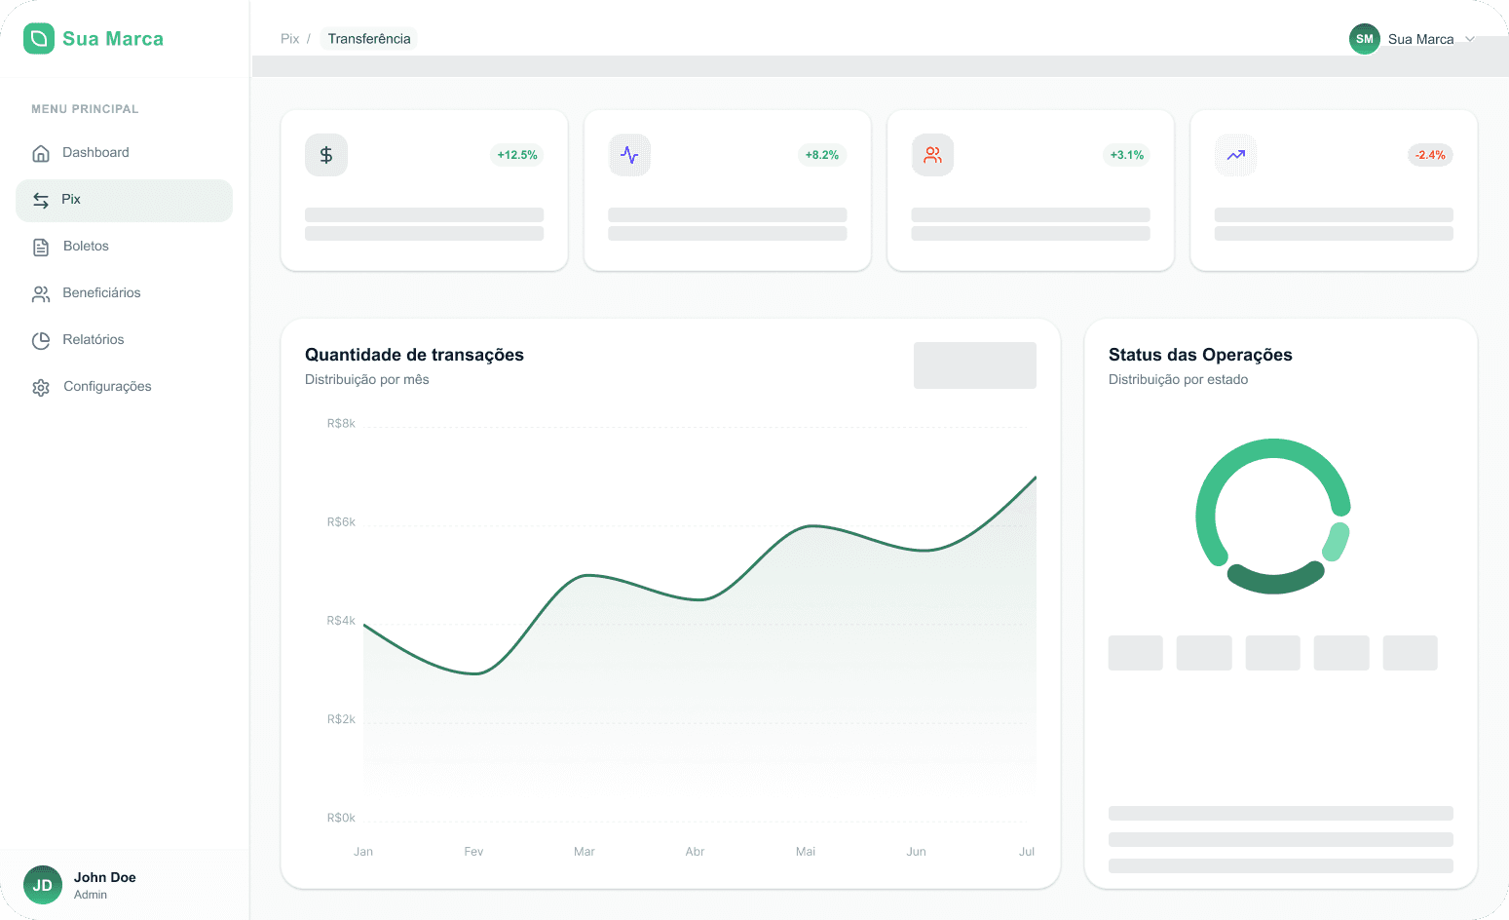The image size is (1509, 920).
Task: Click the Boletos document icon
Action: tap(40, 247)
